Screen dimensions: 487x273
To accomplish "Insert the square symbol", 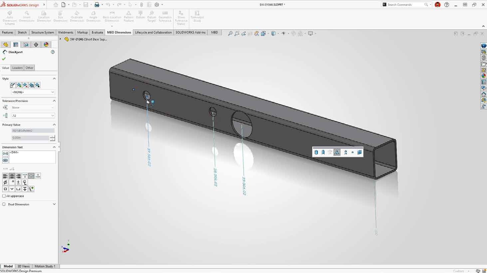I will 5,189.
